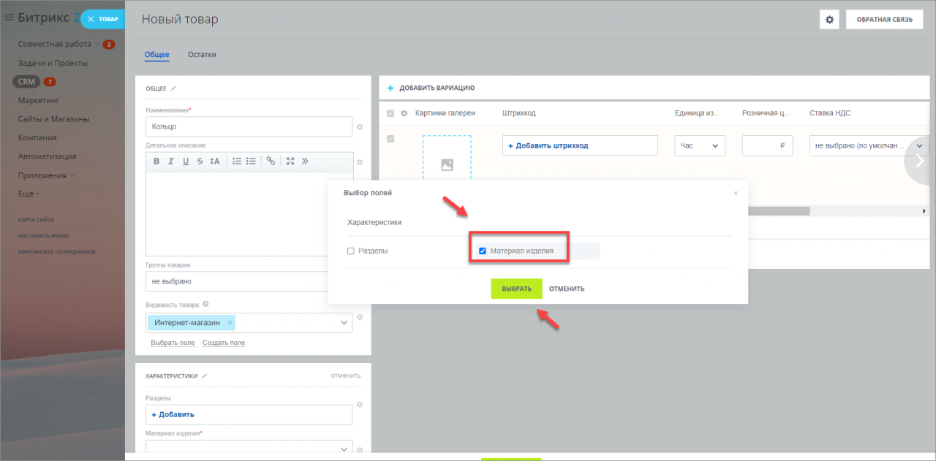Image resolution: width=936 pixels, height=461 pixels.
Task: Click ОТМЕНИТЬ in the field dialog
Action: click(567, 289)
